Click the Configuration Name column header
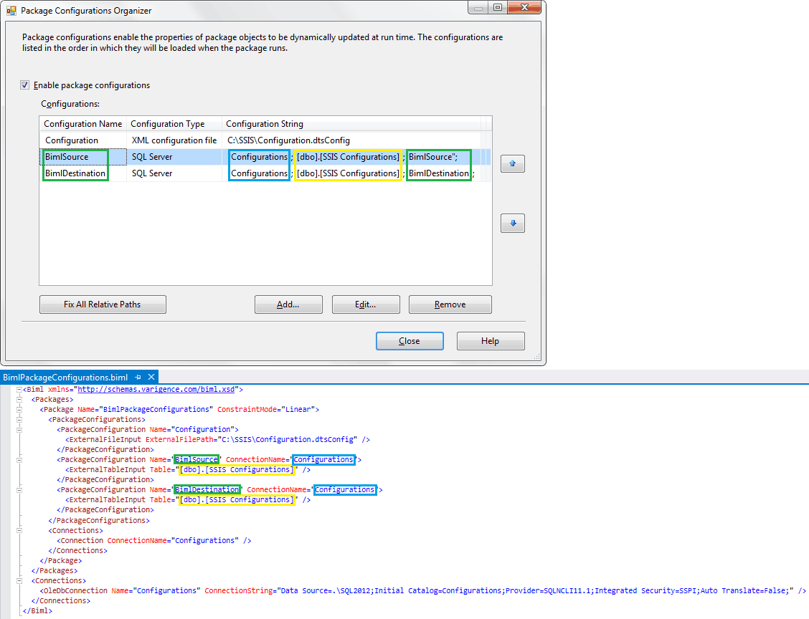Viewport: 809px width, 619px height. tap(83, 124)
